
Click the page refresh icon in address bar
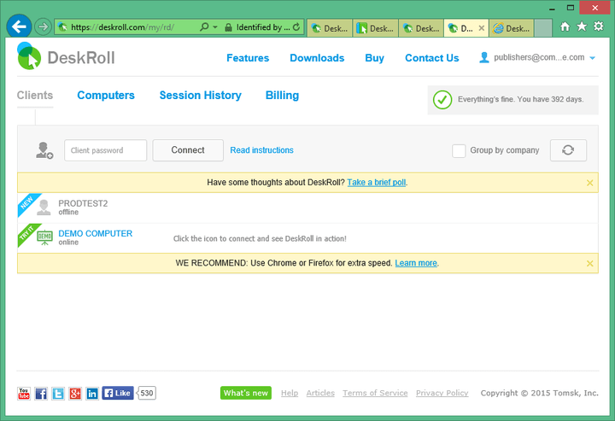296,27
